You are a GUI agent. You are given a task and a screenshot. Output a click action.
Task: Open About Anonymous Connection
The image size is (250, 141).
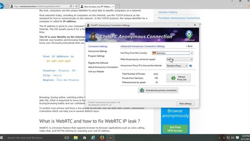click(103, 67)
